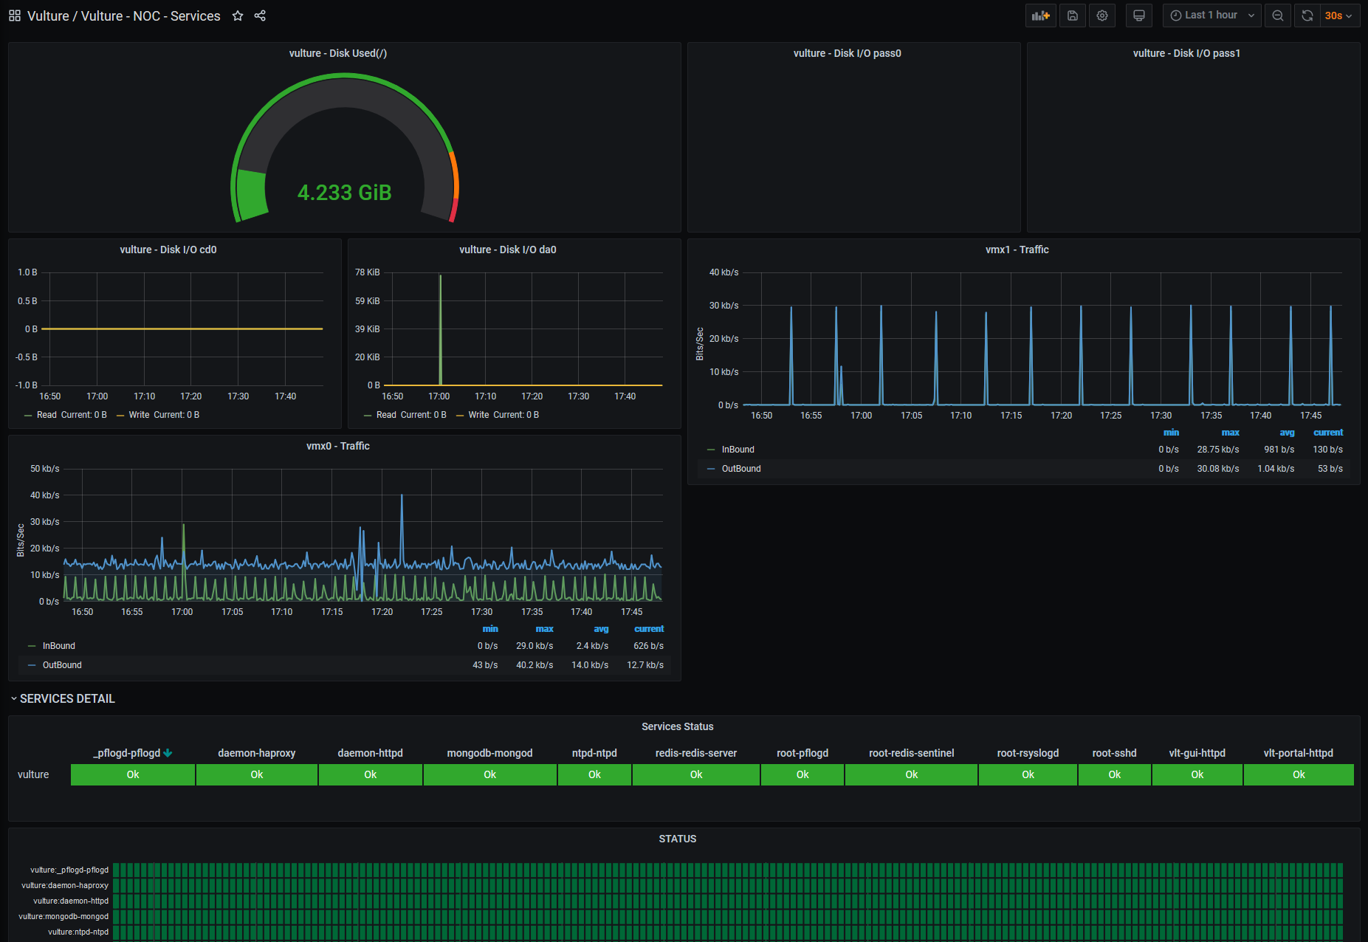Cycle view mode with monitor icon
Screen dimensions: 1368x942
click(x=1139, y=16)
